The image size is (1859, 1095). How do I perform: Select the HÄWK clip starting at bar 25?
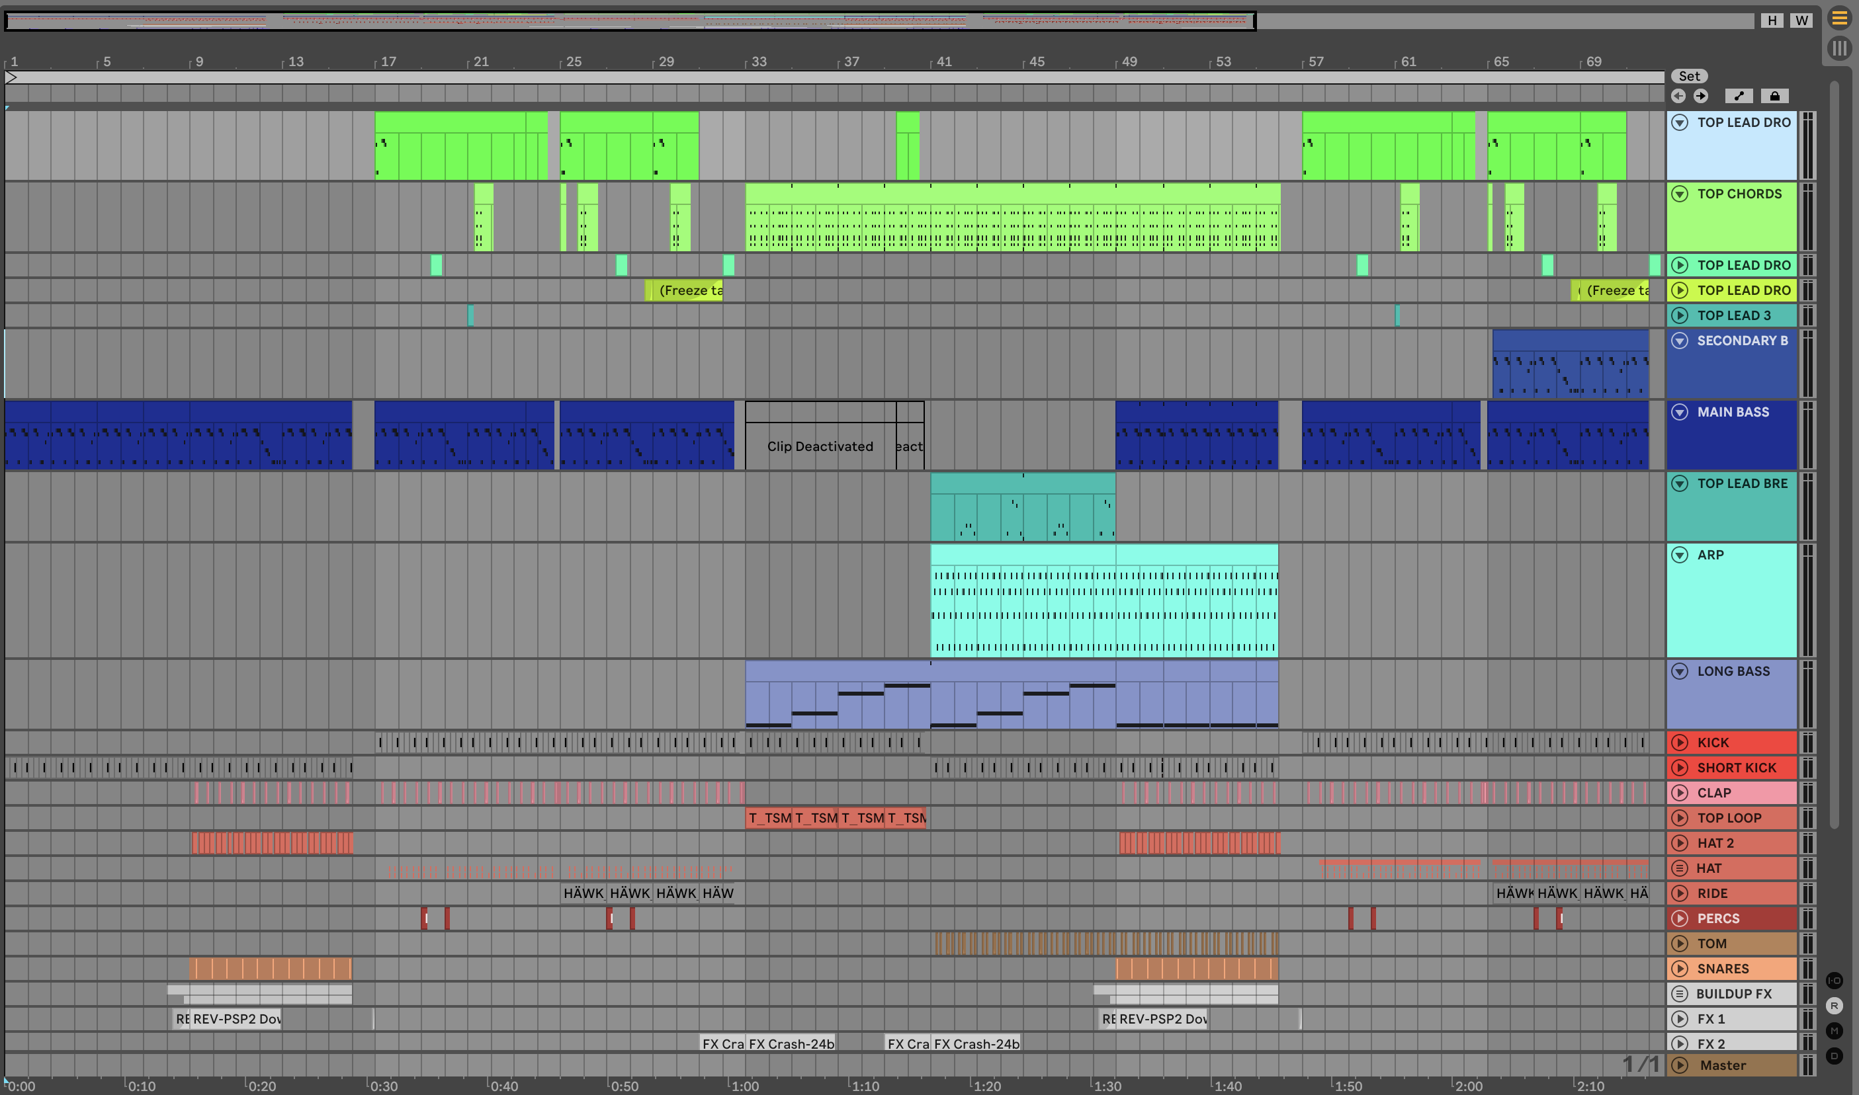pos(584,893)
